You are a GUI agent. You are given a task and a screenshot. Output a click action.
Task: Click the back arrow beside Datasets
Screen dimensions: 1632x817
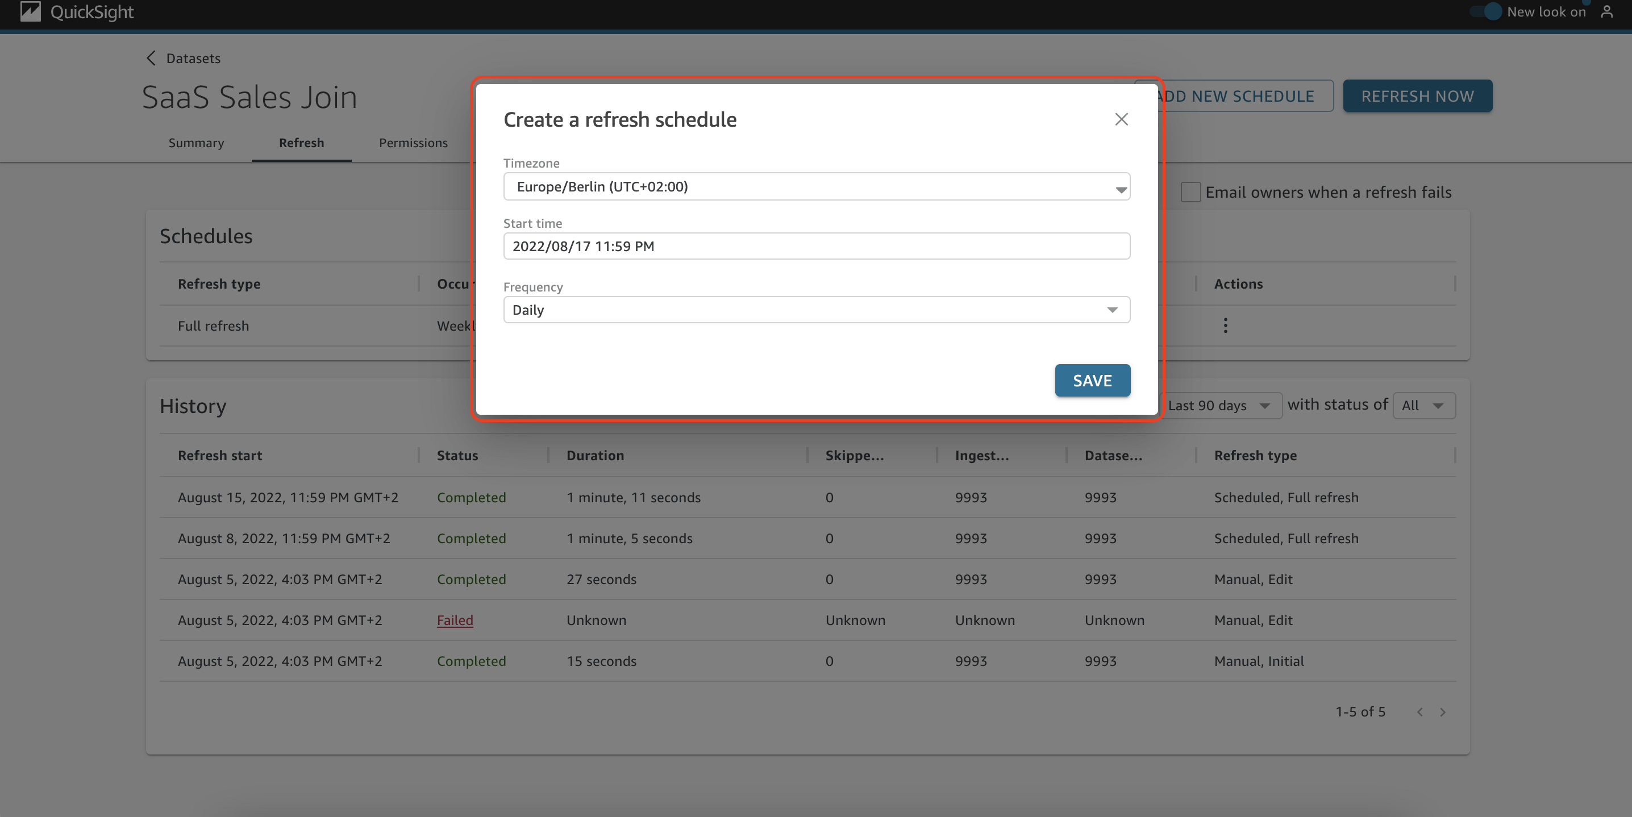pyautogui.click(x=151, y=59)
